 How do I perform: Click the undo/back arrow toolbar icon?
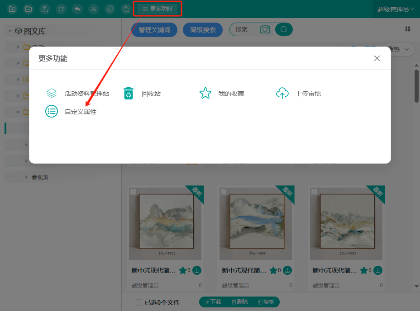point(77,9)
